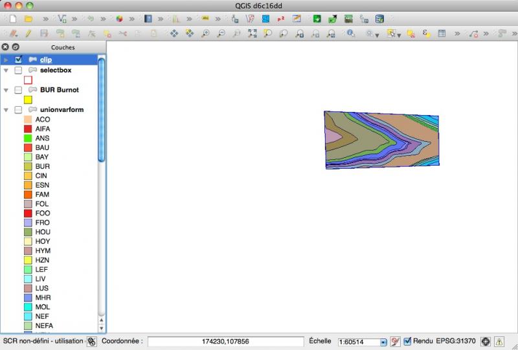
Task: Open the attribute table icon
Action: [442, 33]
